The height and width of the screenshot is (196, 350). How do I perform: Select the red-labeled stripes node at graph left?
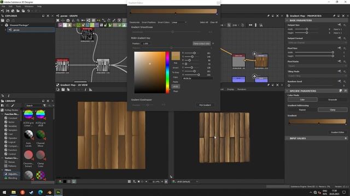[x=62, y=65]
